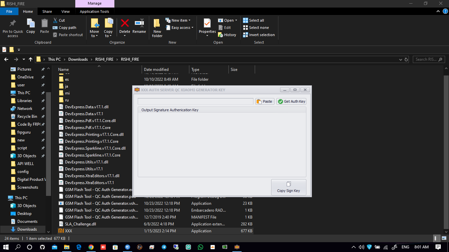Sort files by Date modified column
This screenshot has width=449, height=252.
tap(166, 70)
